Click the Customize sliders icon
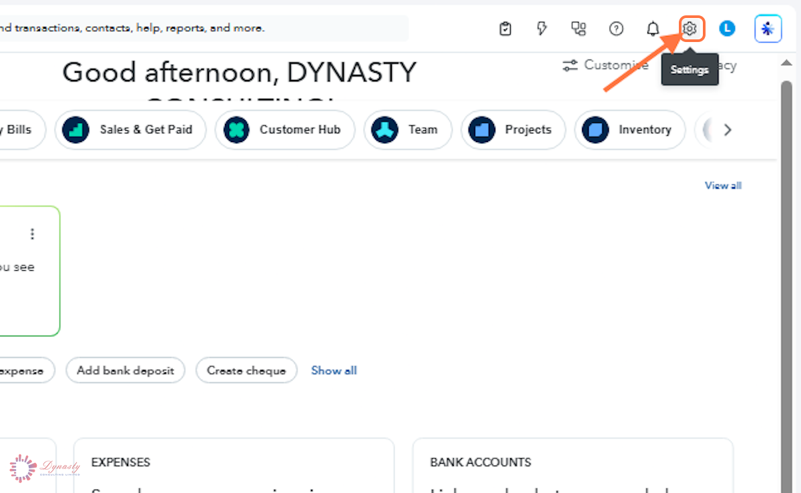801x493 pixels. point(570,65)
